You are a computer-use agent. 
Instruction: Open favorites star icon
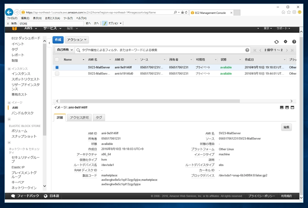click(289, 12)
